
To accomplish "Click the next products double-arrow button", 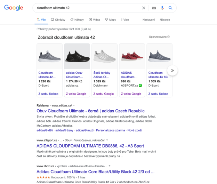I will [172, 71].
